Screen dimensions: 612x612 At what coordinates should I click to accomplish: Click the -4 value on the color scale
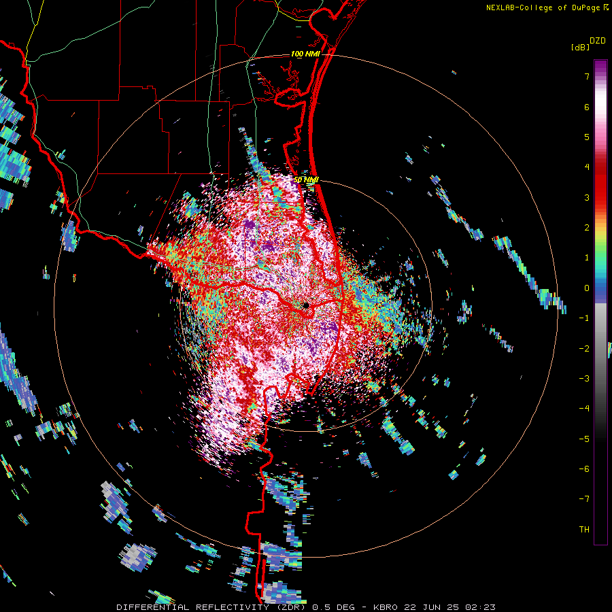tap(584, 408)
